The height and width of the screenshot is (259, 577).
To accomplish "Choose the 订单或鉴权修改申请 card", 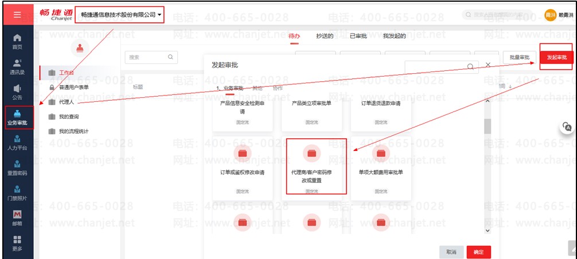I will click(x=243, y=169).
